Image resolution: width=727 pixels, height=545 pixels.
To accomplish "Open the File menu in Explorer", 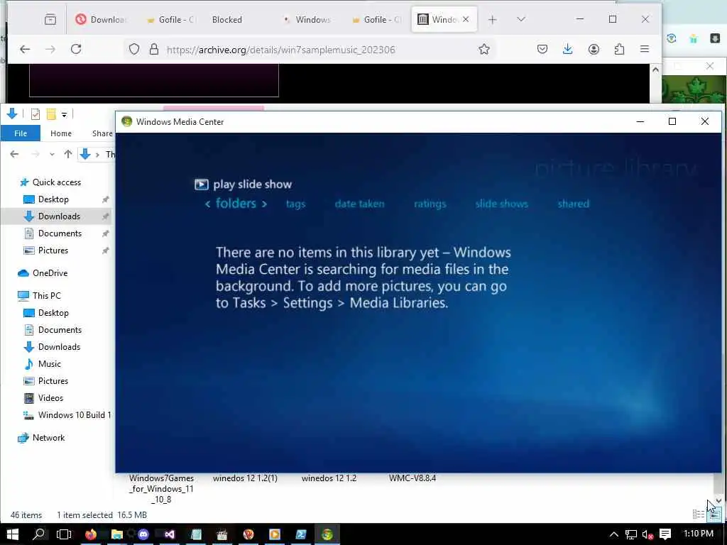I will click(21, 133).
